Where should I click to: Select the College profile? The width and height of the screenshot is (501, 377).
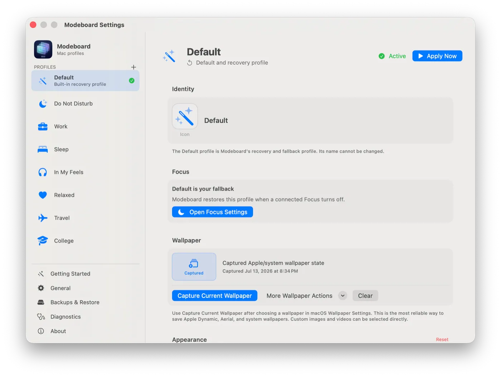(85, 241)
